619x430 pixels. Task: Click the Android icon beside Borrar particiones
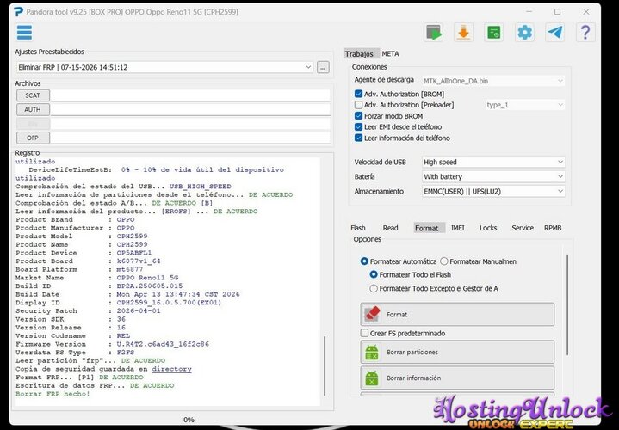[x=371, y=353]
